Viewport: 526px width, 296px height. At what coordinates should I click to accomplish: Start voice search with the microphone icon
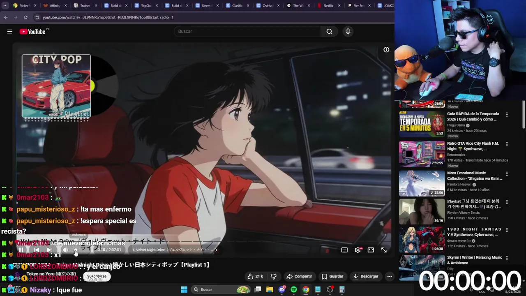coord(348,32)
